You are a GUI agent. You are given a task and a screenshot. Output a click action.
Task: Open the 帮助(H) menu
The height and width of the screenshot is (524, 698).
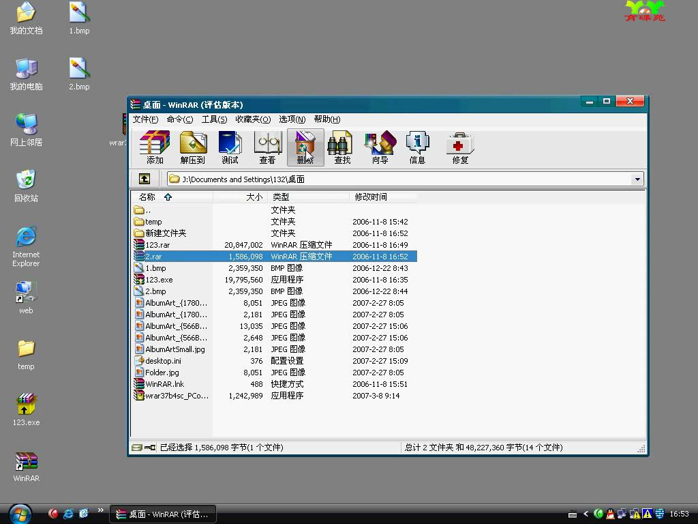point(327,119)
